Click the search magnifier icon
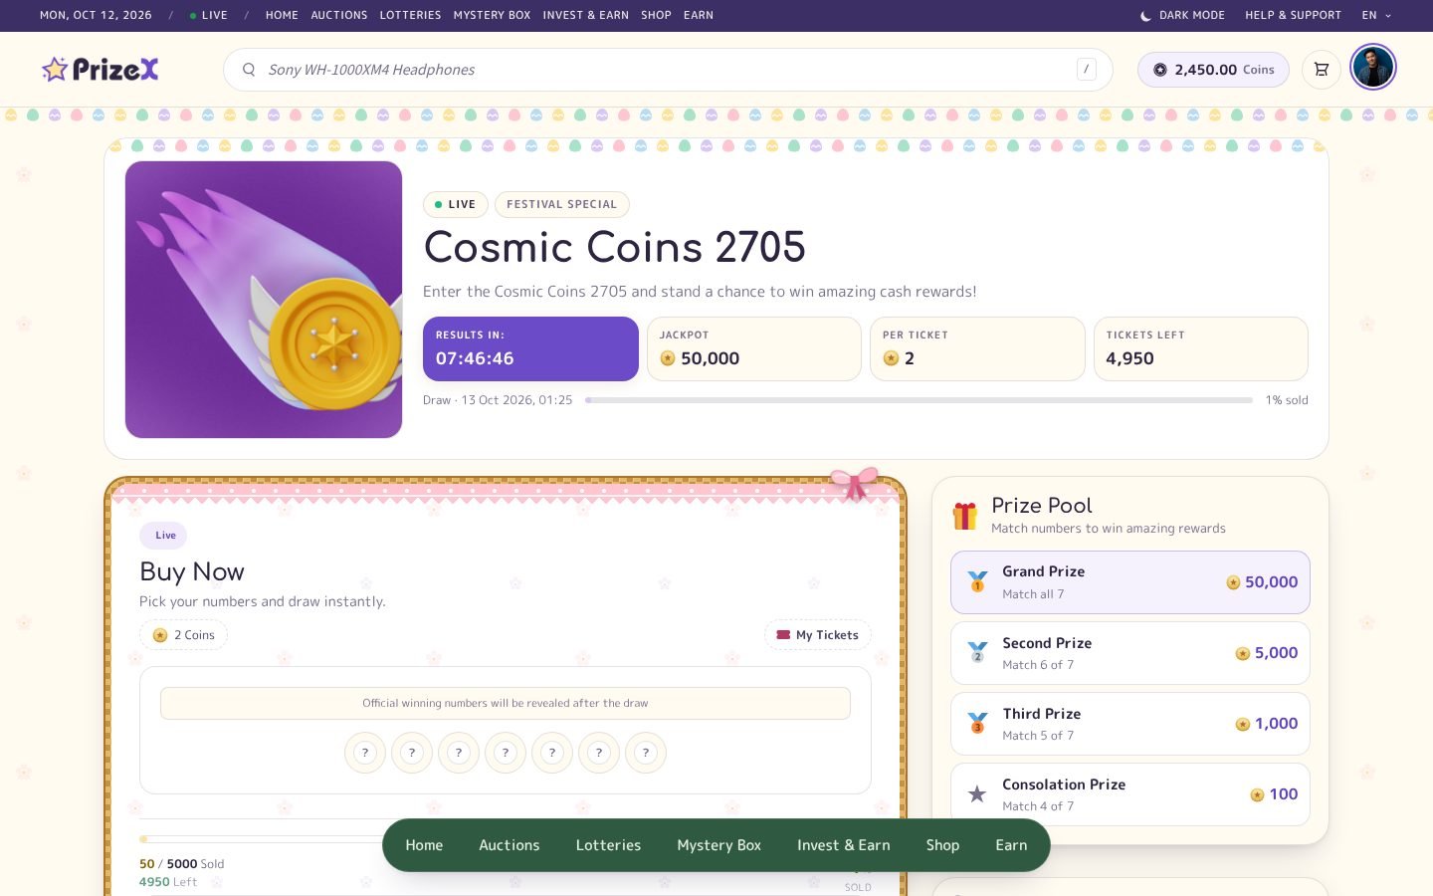This screenshot has width=1433, height=896. coord(249,70)
